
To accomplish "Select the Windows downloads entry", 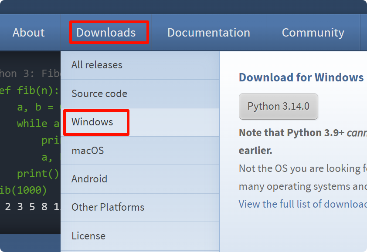I will [x=92, y=122].
